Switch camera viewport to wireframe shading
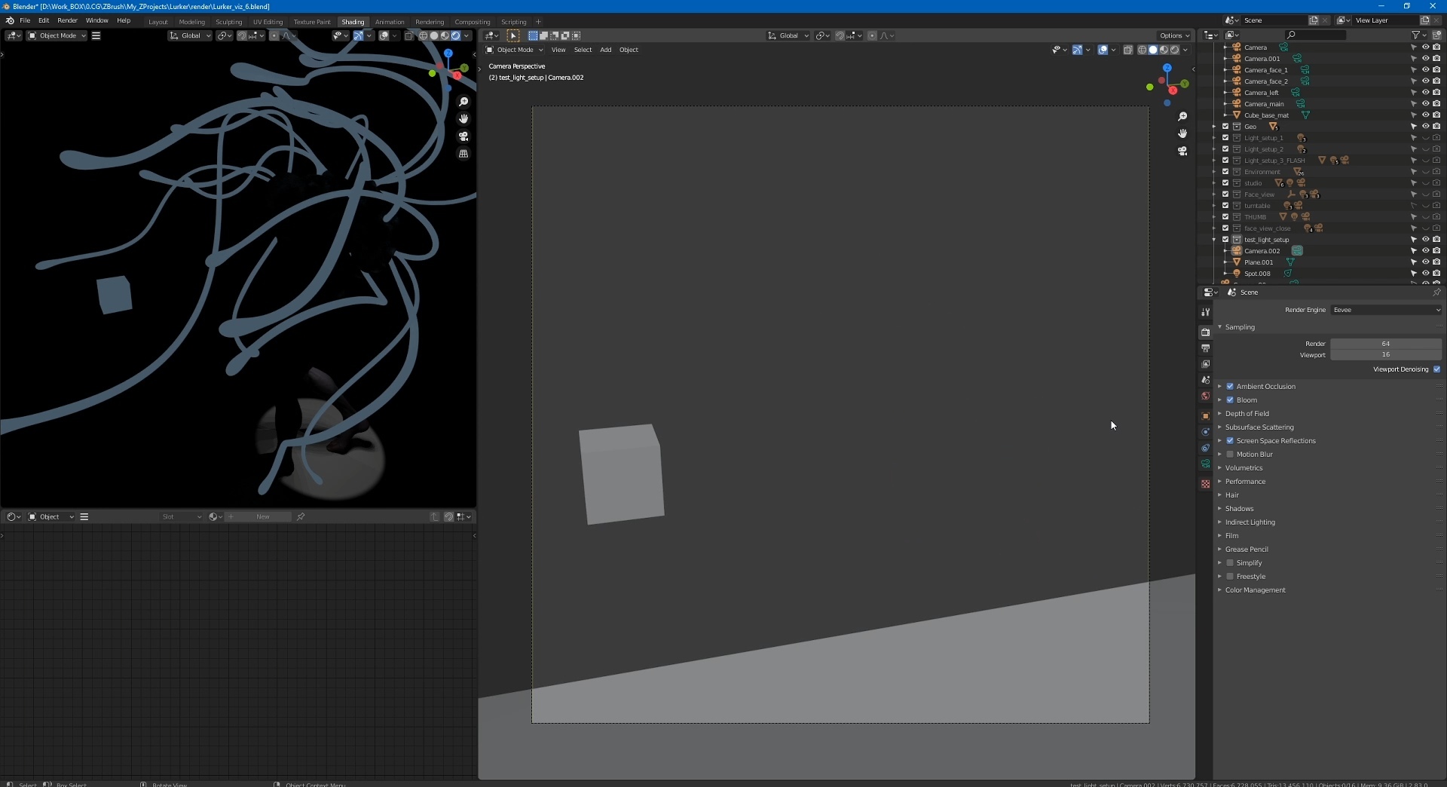Screen dimensions: 1447x787 pos(1142,50)
